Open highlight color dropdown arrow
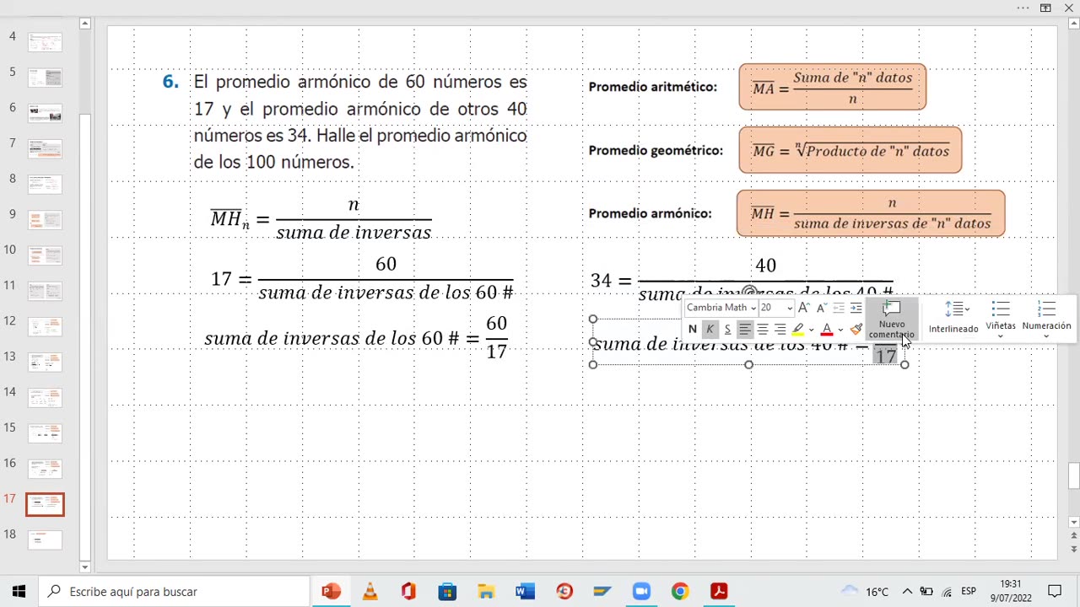 812,330
